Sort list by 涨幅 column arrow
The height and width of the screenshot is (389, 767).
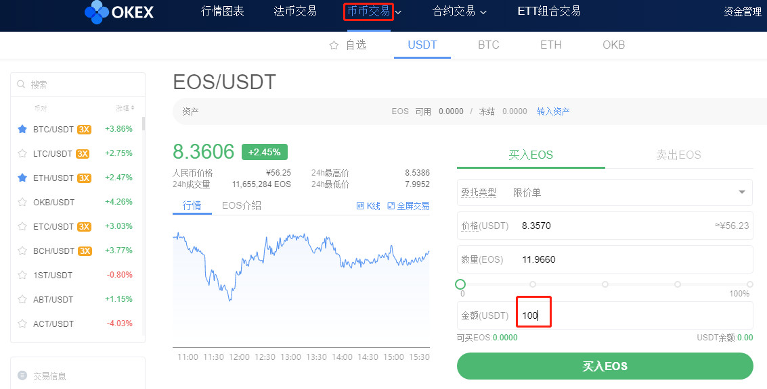point(133,108)
